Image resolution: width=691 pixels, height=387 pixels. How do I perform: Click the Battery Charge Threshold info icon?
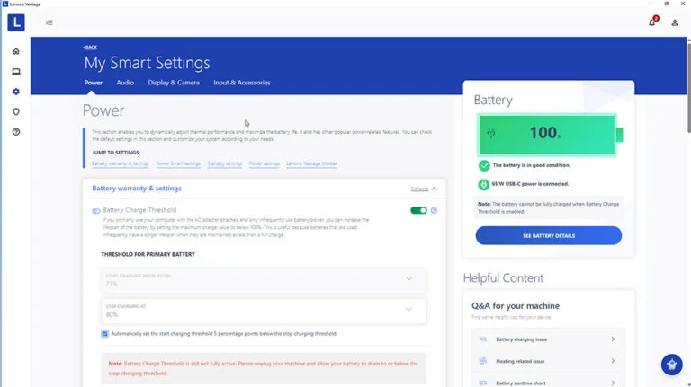[434, 210]
